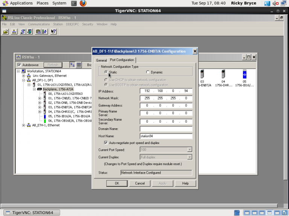
Task: Click the RSLinx application icon in title bar
Action: [4, 18]
